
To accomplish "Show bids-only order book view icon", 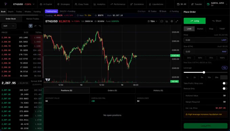I will 40,26.
